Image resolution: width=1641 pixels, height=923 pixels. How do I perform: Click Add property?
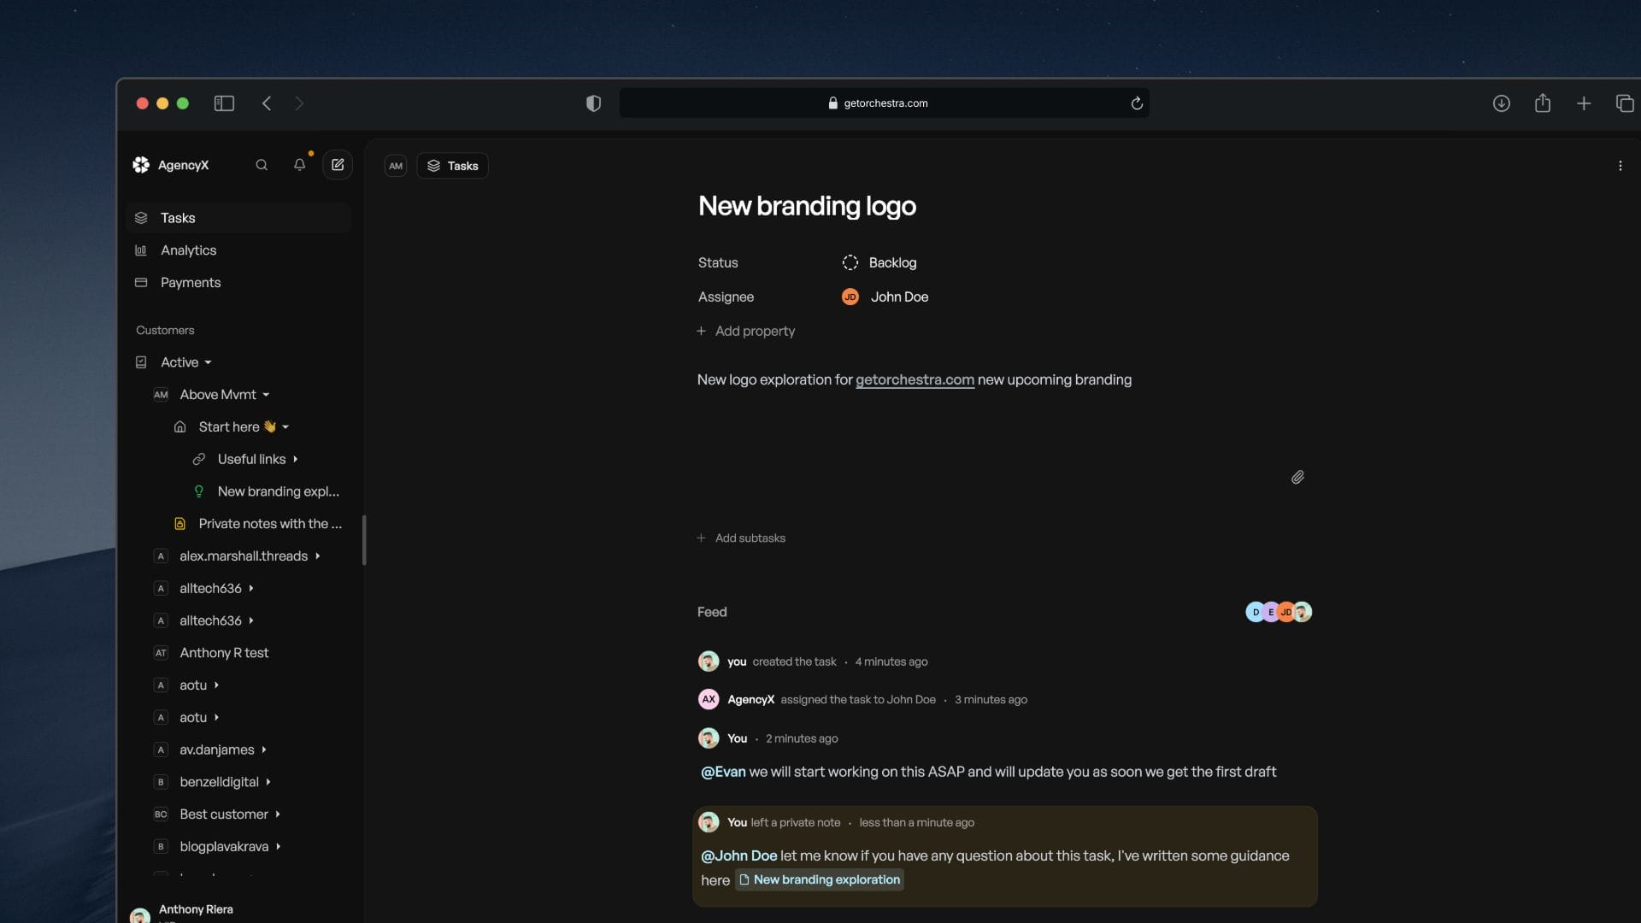click(754, 331)
